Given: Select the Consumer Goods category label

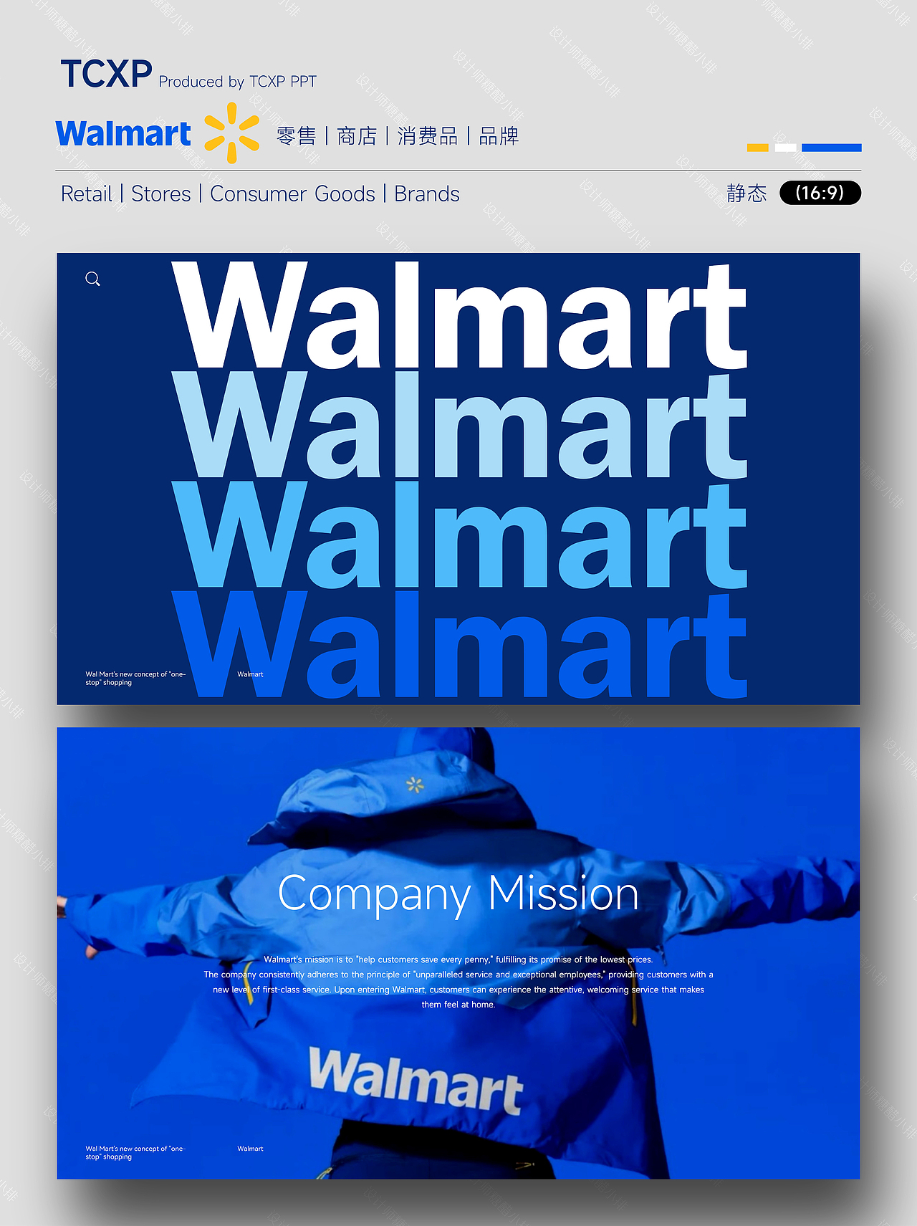Looking at the screenshot, I should (x=292, y=194).
